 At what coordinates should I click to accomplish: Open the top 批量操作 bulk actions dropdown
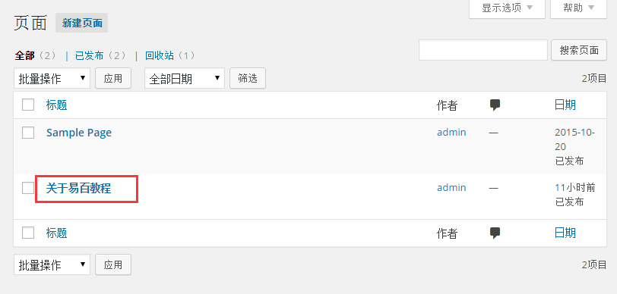click(52, 78)
